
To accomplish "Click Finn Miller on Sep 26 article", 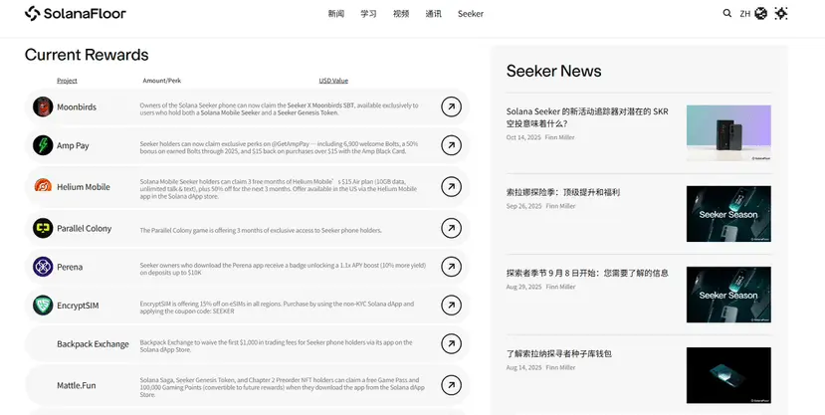I will [561, 206].
